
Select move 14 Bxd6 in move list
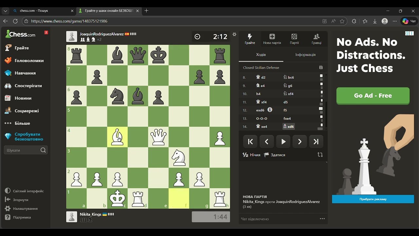tap(288, 127)
